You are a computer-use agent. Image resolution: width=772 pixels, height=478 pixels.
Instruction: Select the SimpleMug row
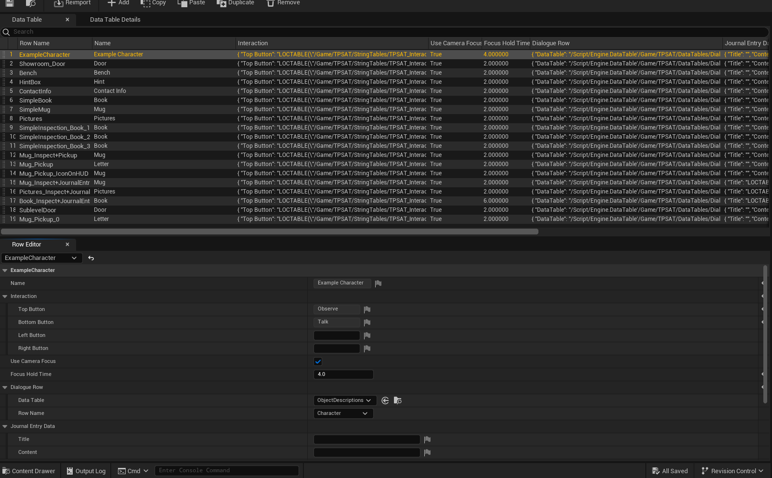[x=385, y=109]
